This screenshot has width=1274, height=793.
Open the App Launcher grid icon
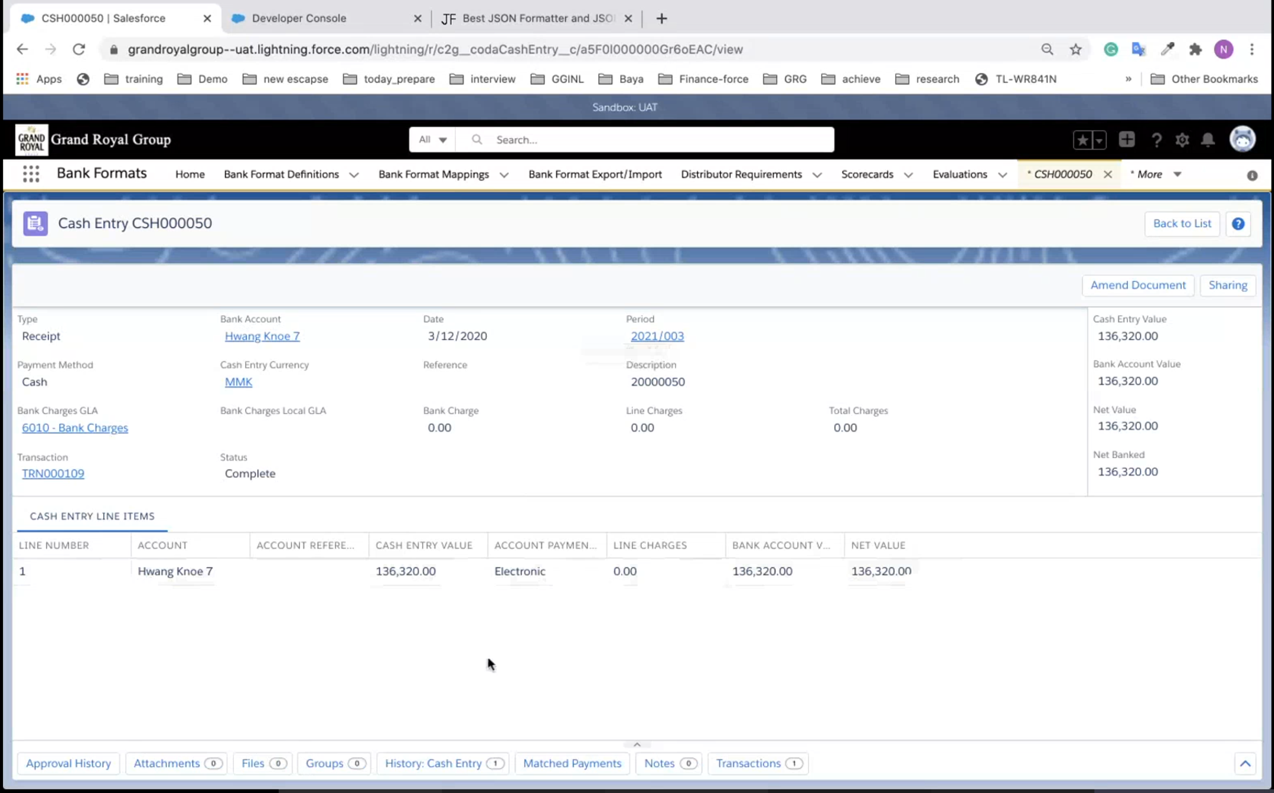click(x=31, y=174)
